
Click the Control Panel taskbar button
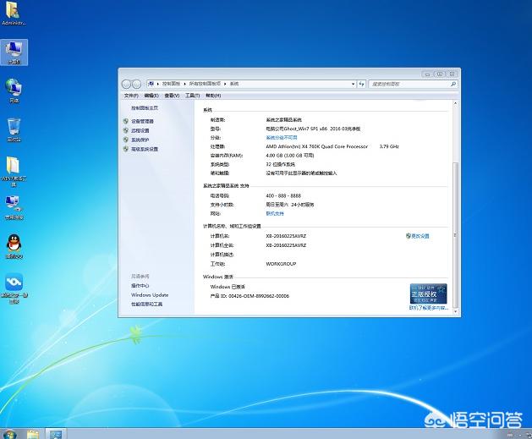tap(56, 434)
